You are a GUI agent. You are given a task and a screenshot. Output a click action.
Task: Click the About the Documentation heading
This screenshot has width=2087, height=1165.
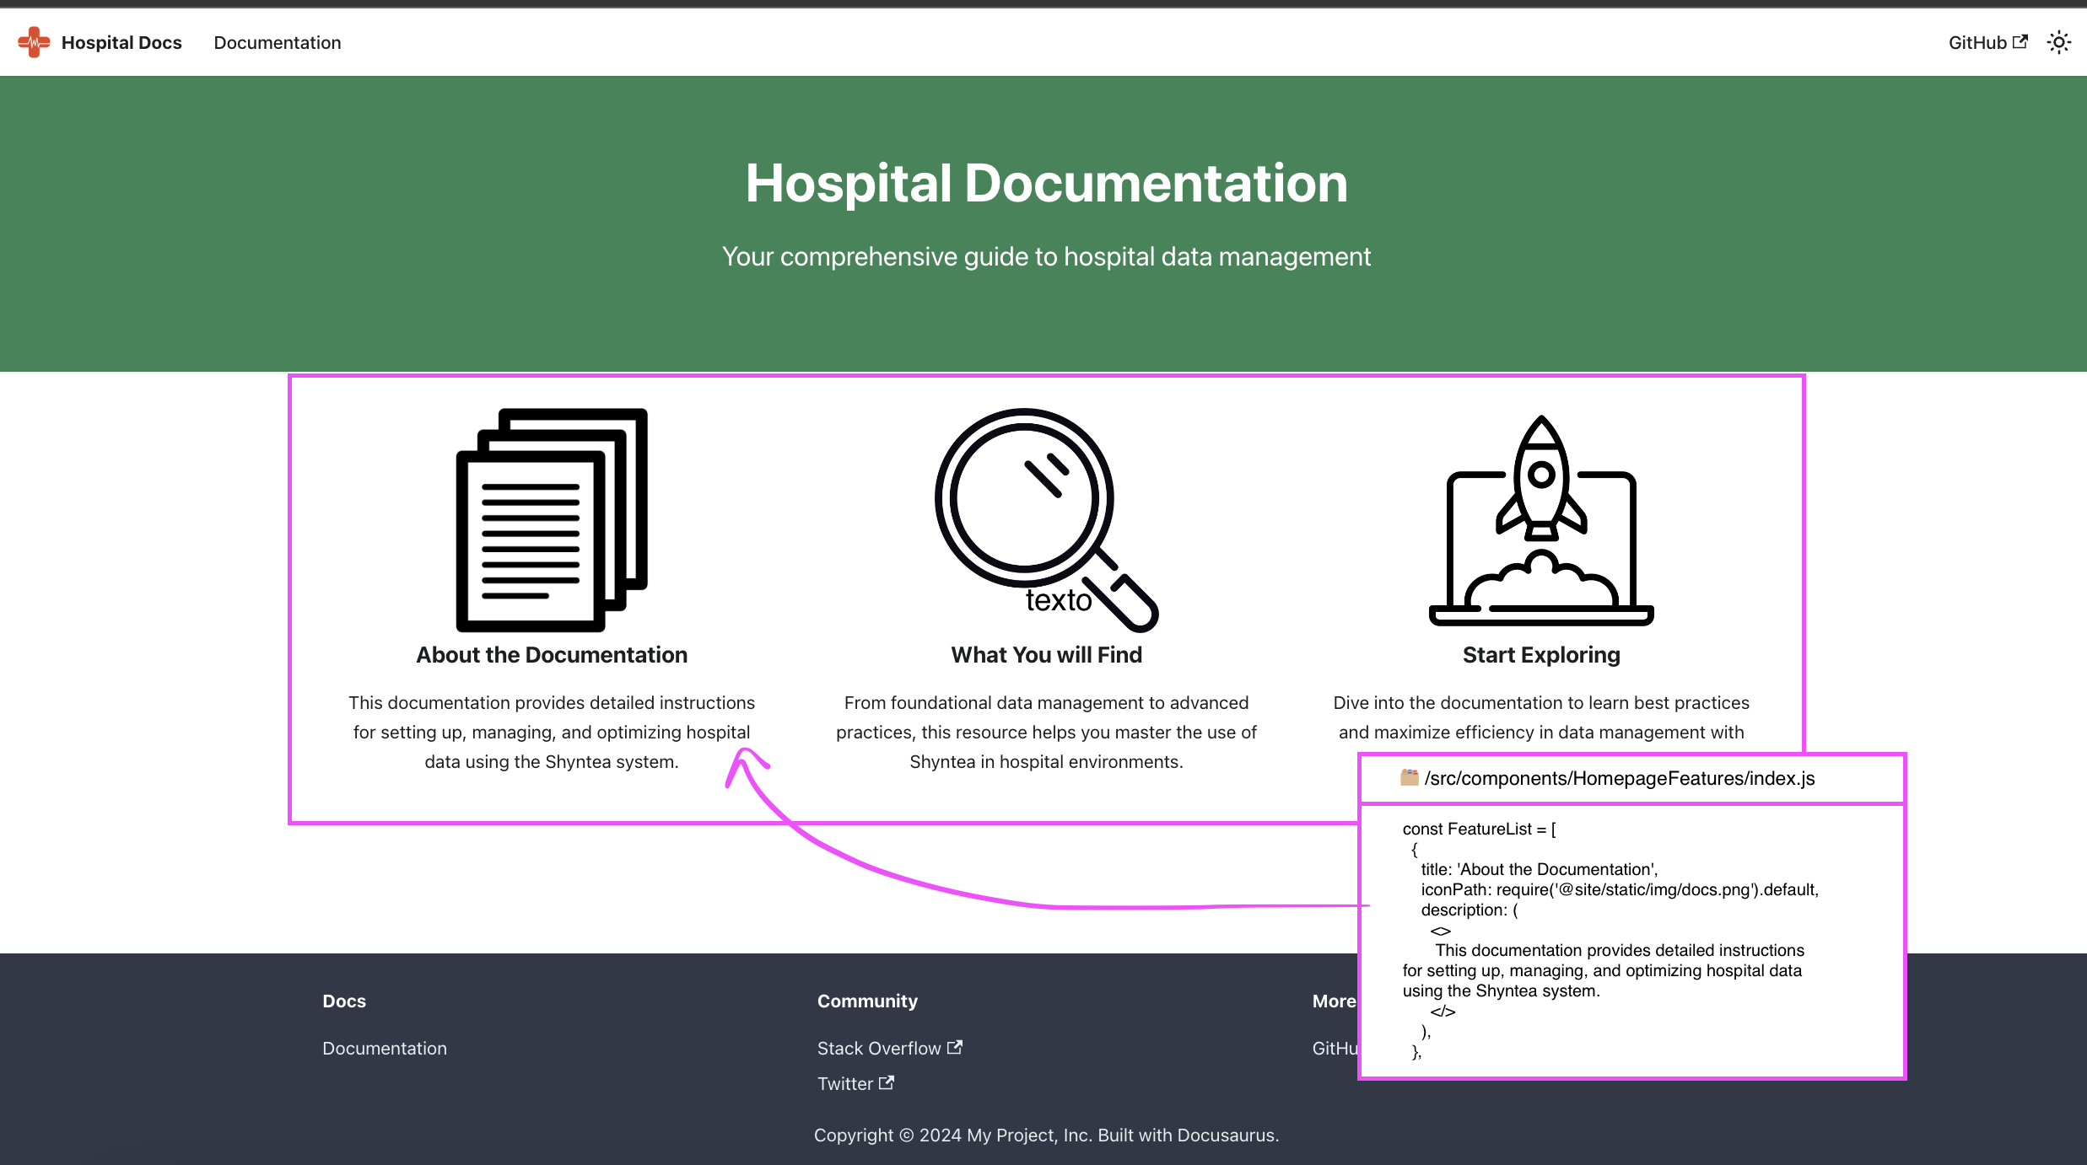(x=552, y=655)
